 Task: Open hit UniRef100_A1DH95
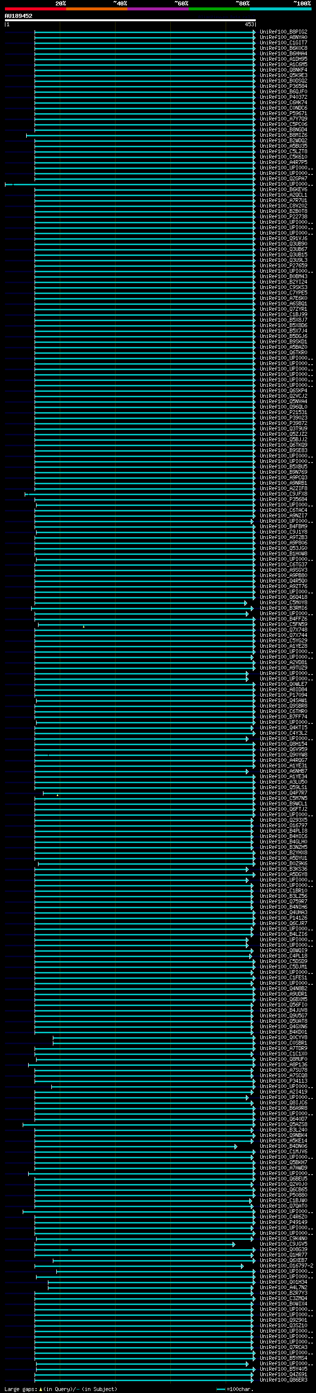coord(283,59)
